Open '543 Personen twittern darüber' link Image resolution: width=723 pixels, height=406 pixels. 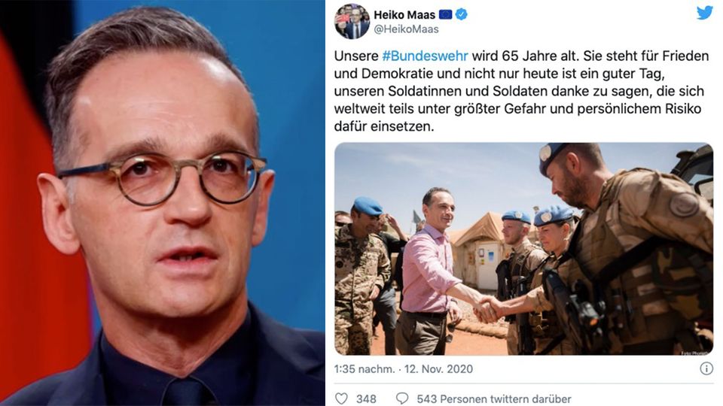pyautogui.click(x=494, y=398)
